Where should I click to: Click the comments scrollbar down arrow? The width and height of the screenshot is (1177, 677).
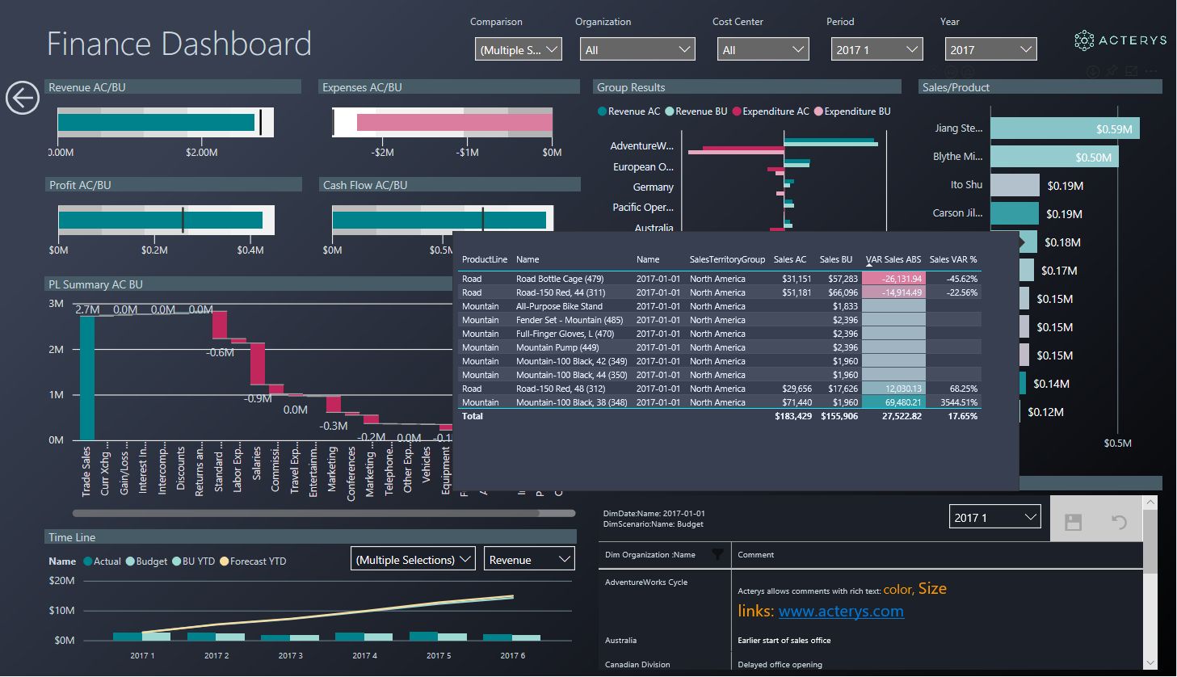[x=1150, y=662]
